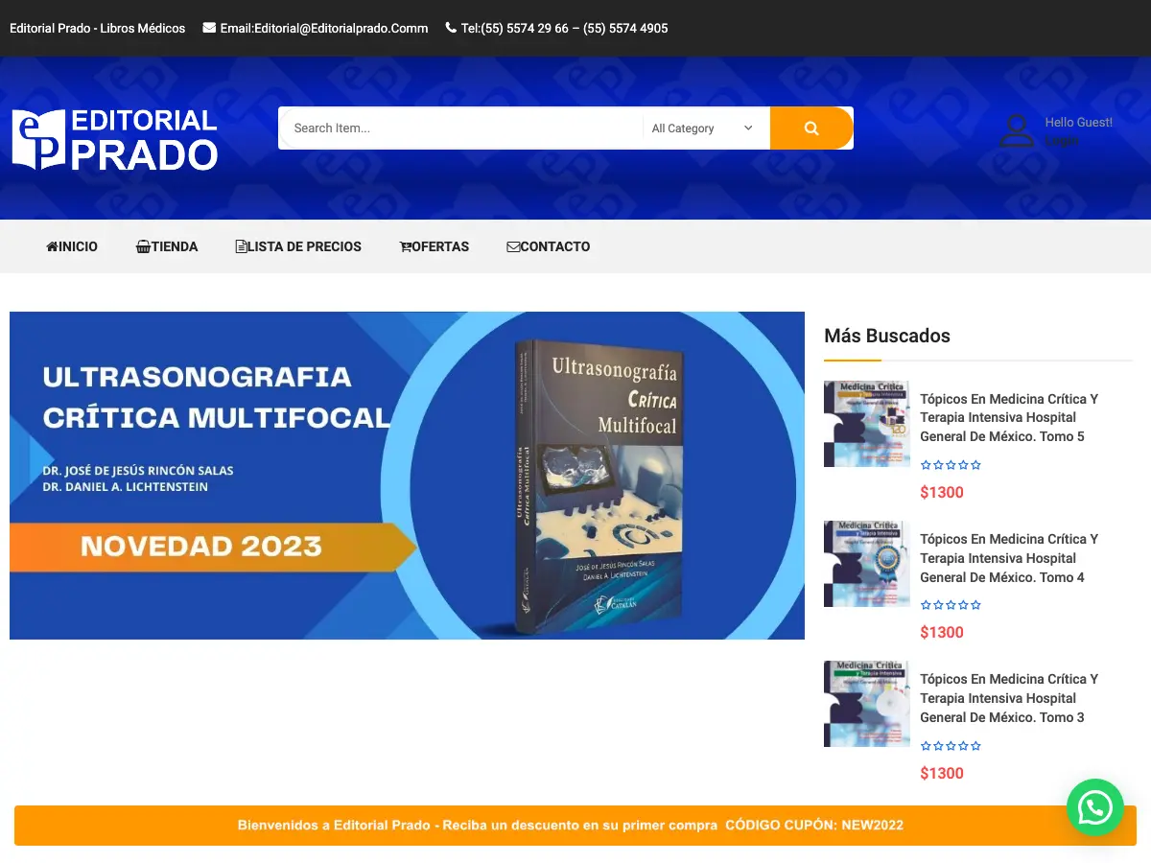
Task: Click the Login link under Hello Guest
Action: 1062,140
